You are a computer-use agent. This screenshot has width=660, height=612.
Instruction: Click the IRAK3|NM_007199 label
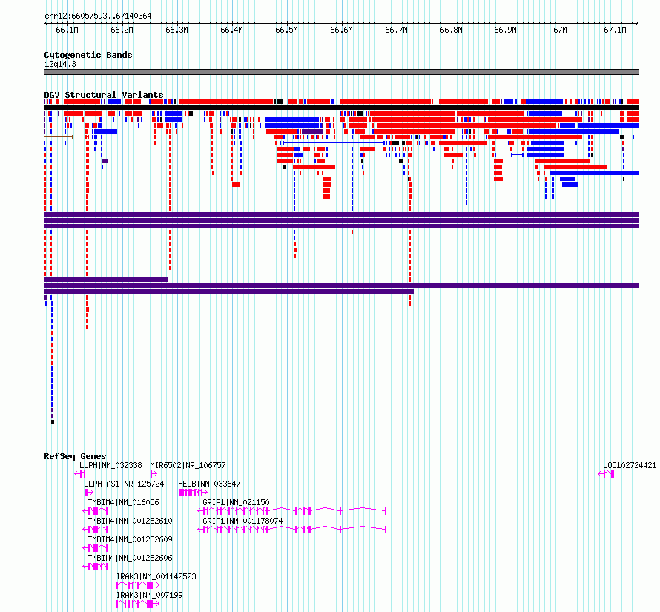(149, 595)
